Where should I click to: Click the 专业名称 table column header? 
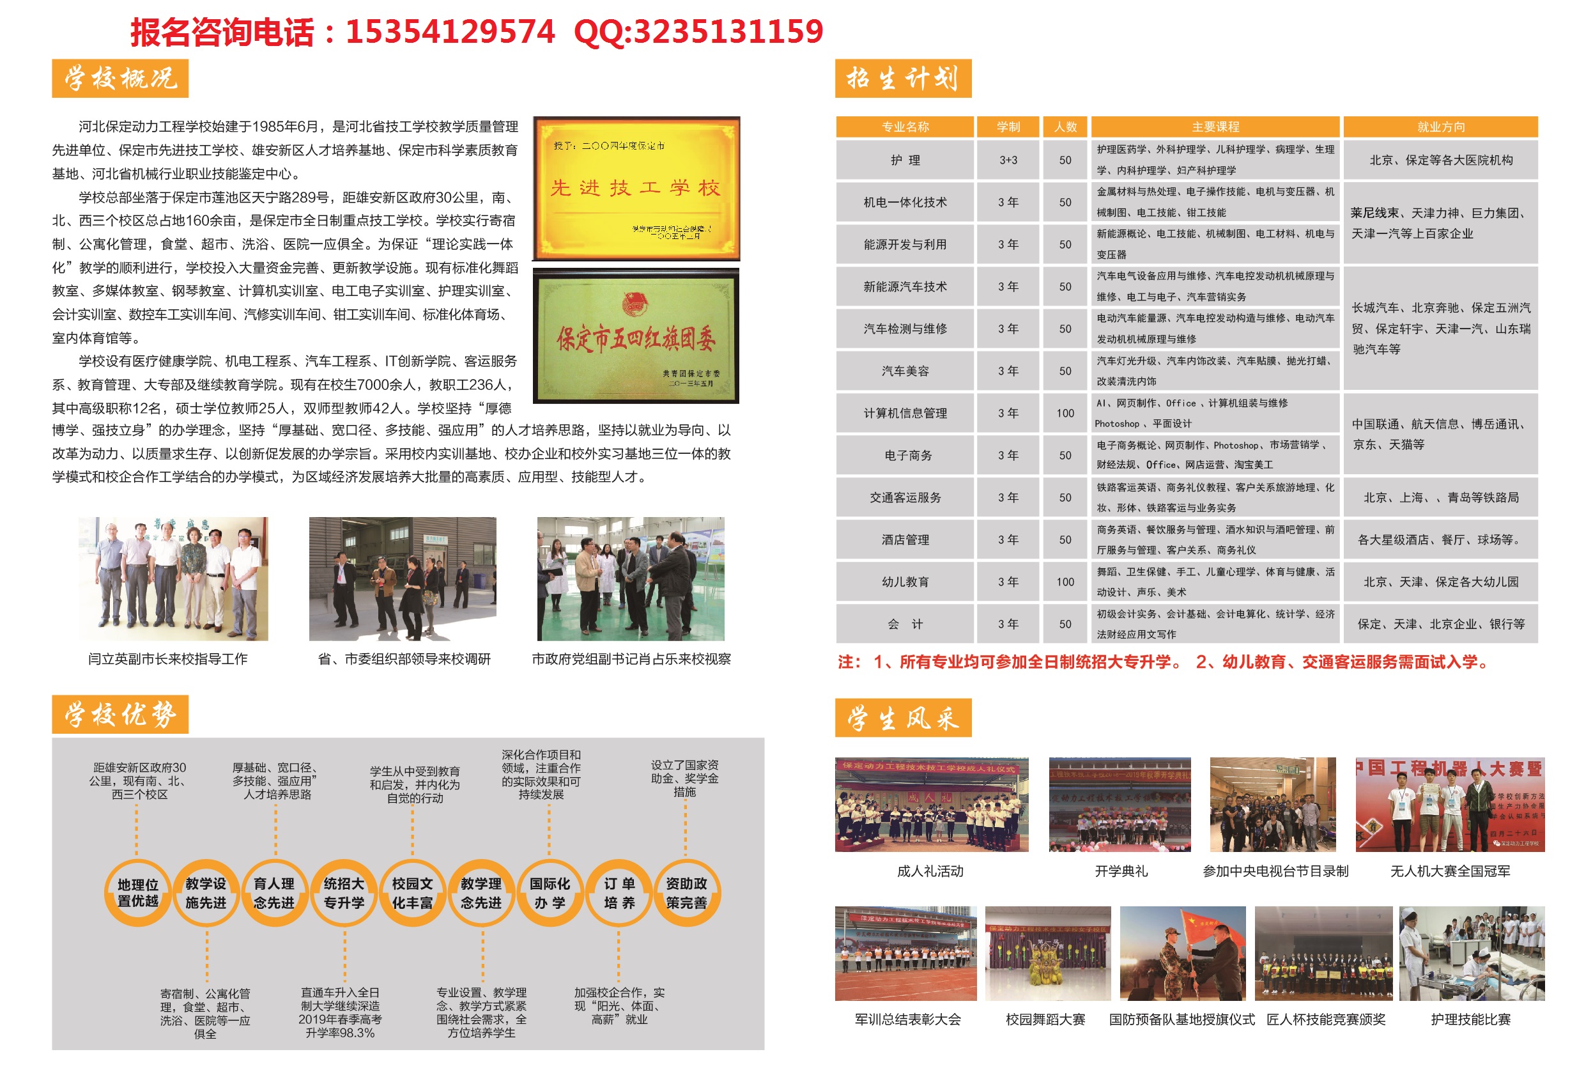coord(905,127)
